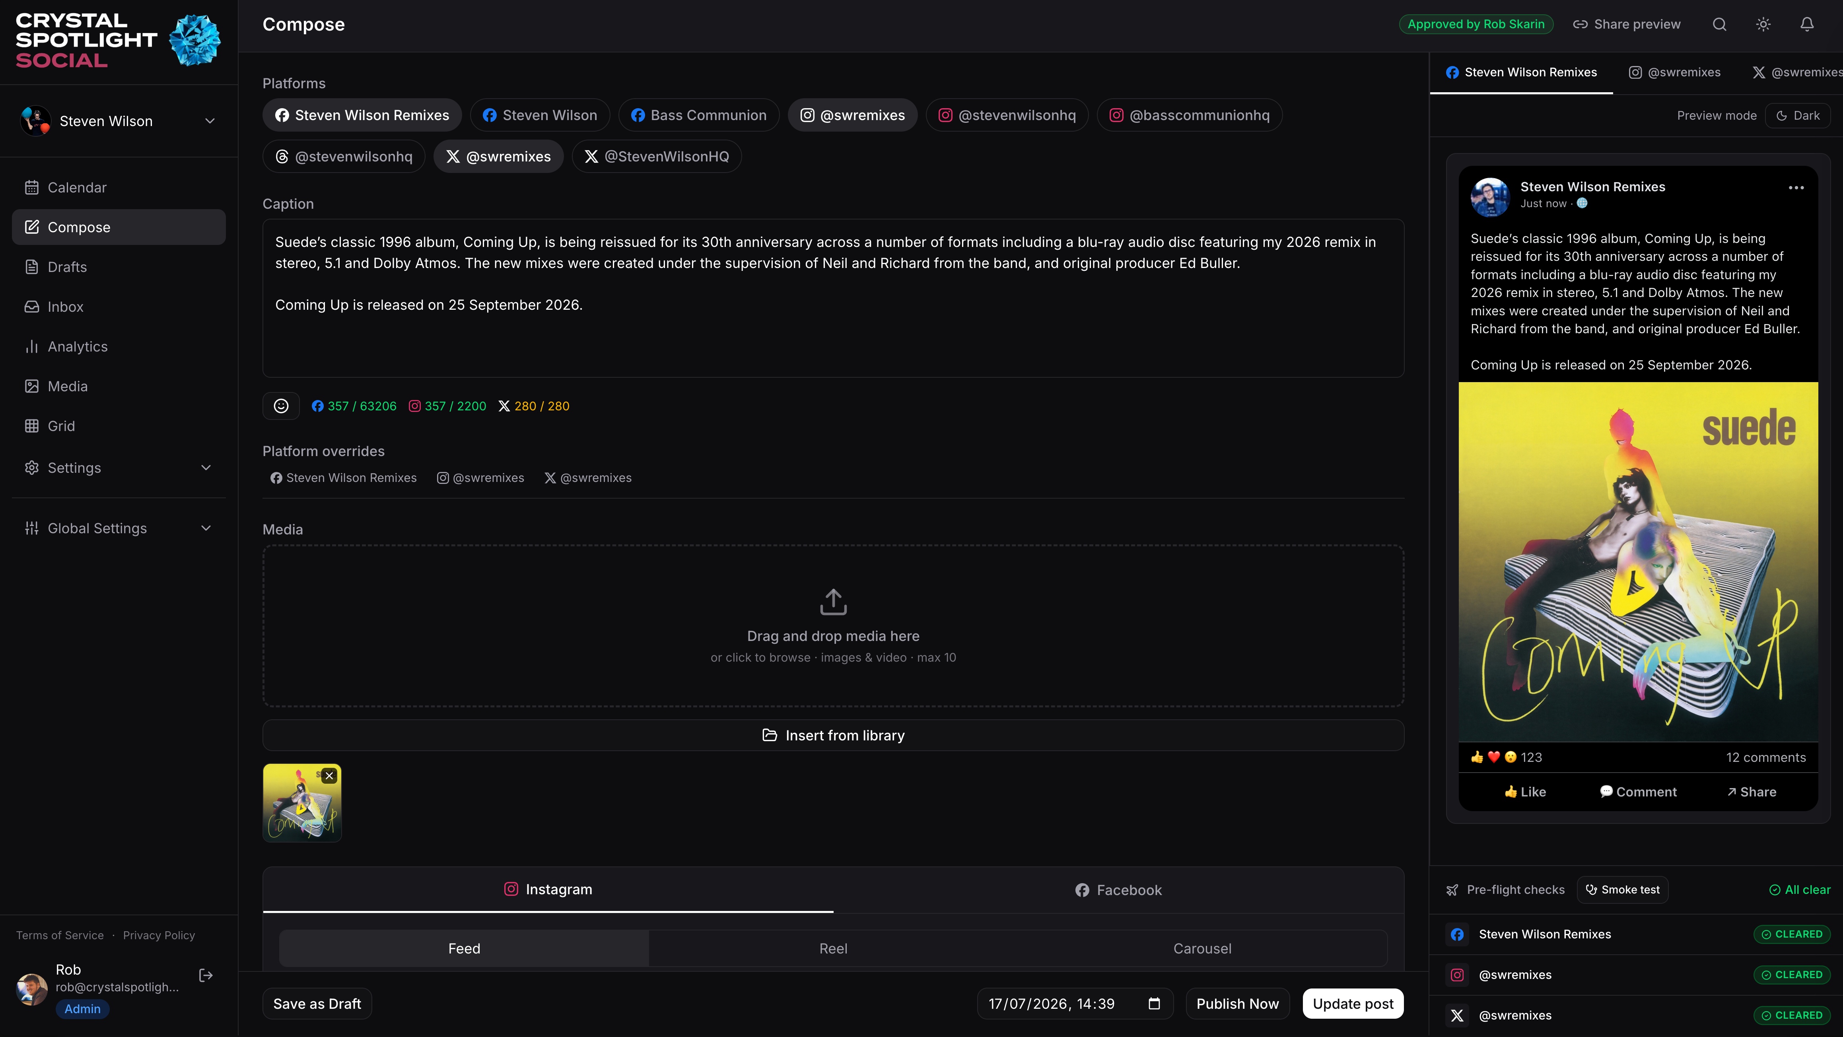Viewport: 1843px width, 1037px height.
Task: Select the Carousel post type
Action: point(1202,948)
